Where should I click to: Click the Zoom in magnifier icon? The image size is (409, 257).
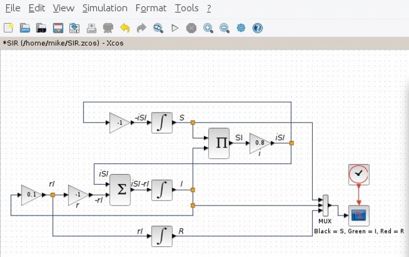(208, 28)
